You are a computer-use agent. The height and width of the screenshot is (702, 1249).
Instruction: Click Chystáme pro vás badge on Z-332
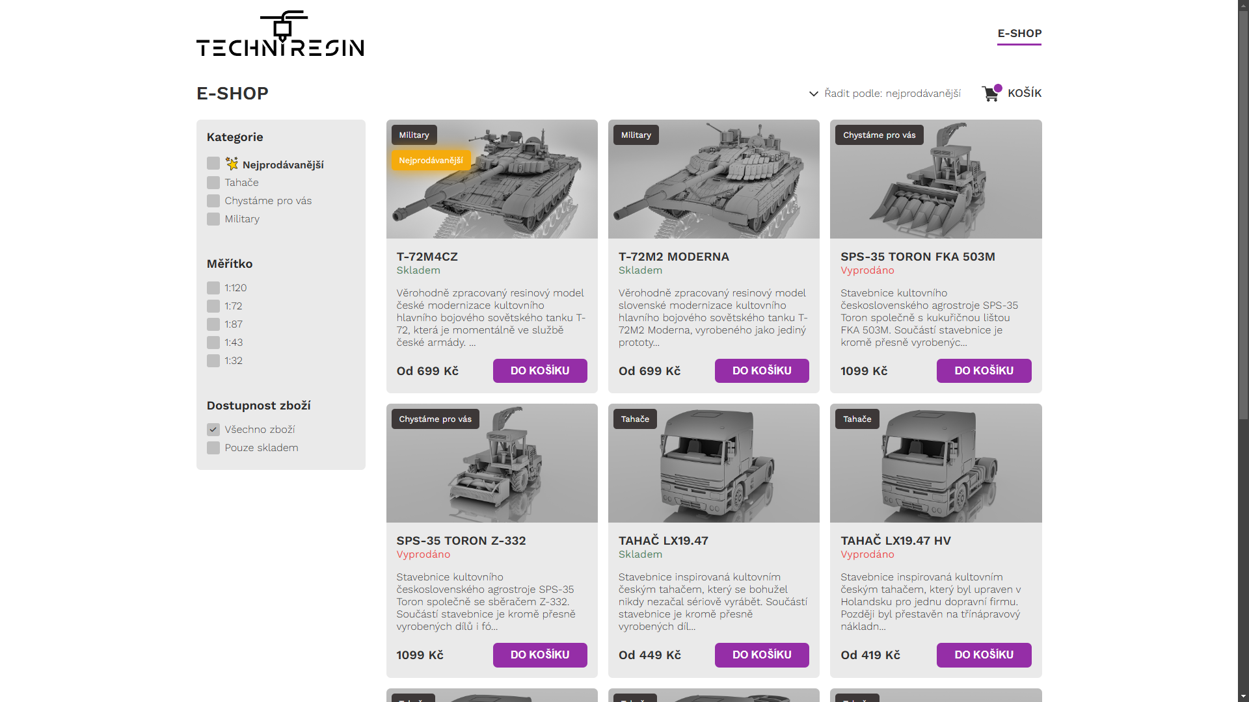coord(435,419)
